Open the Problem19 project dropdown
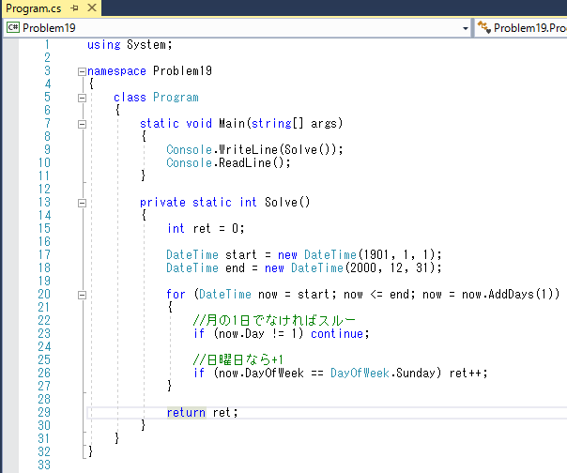 point(466,28)
